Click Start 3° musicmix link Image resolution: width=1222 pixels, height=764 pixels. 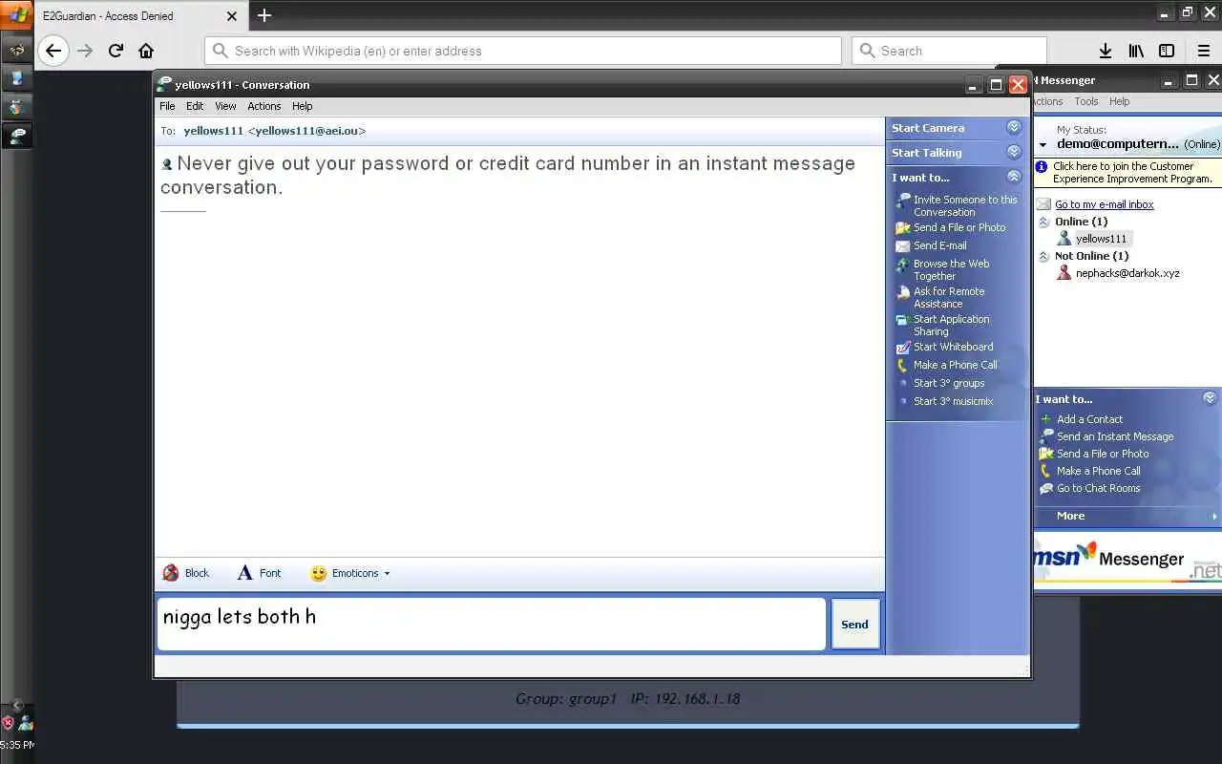point(953,401)
